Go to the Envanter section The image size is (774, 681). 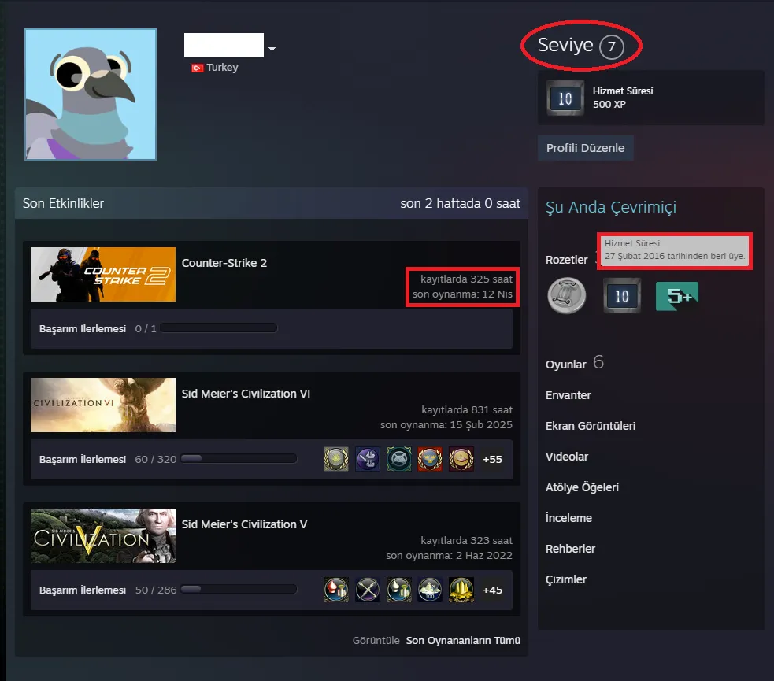click(568, 395)
